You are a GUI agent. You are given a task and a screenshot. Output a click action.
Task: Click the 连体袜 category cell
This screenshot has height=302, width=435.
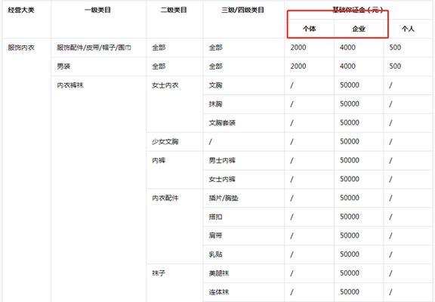219,292
